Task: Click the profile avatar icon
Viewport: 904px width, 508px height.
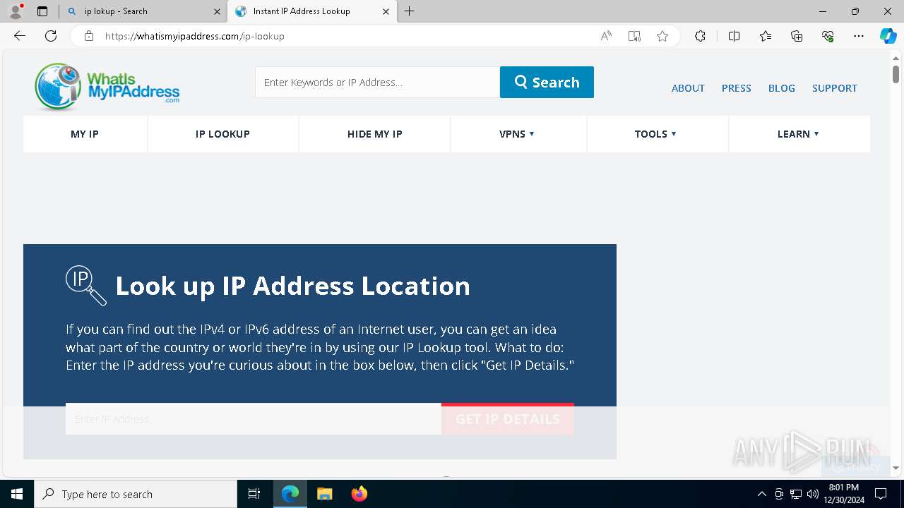Action: click(16, 11)
